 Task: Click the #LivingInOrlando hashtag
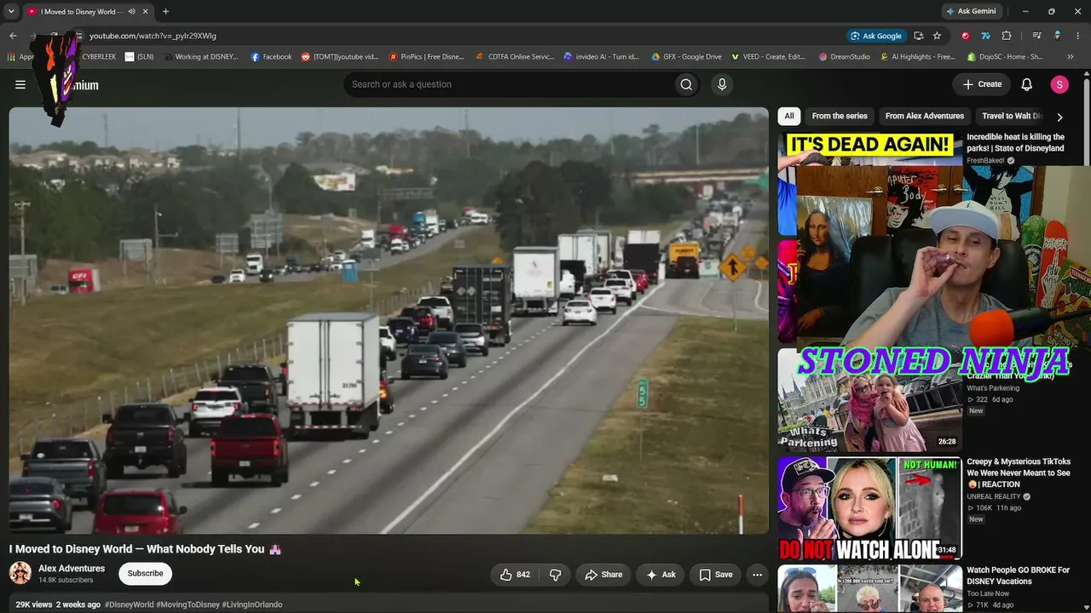pos(252,604)
